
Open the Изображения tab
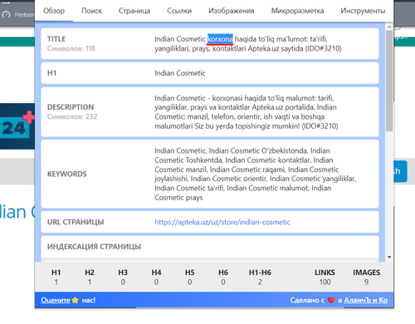pyautogui.click(x=232, y=11)
